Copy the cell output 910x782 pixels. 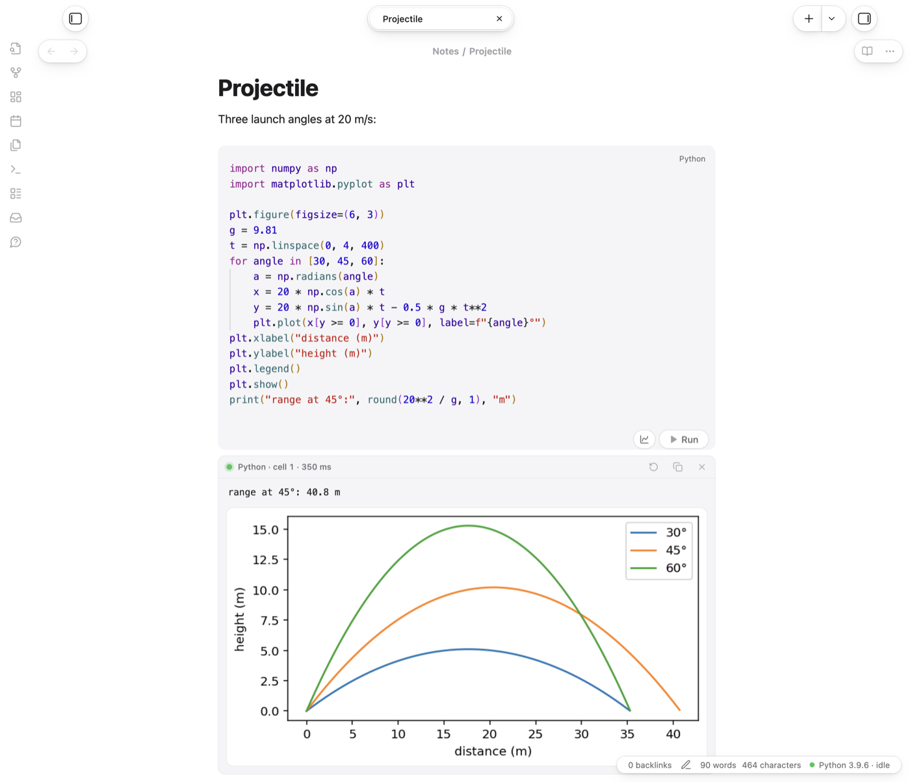click(x=678, y=467)
